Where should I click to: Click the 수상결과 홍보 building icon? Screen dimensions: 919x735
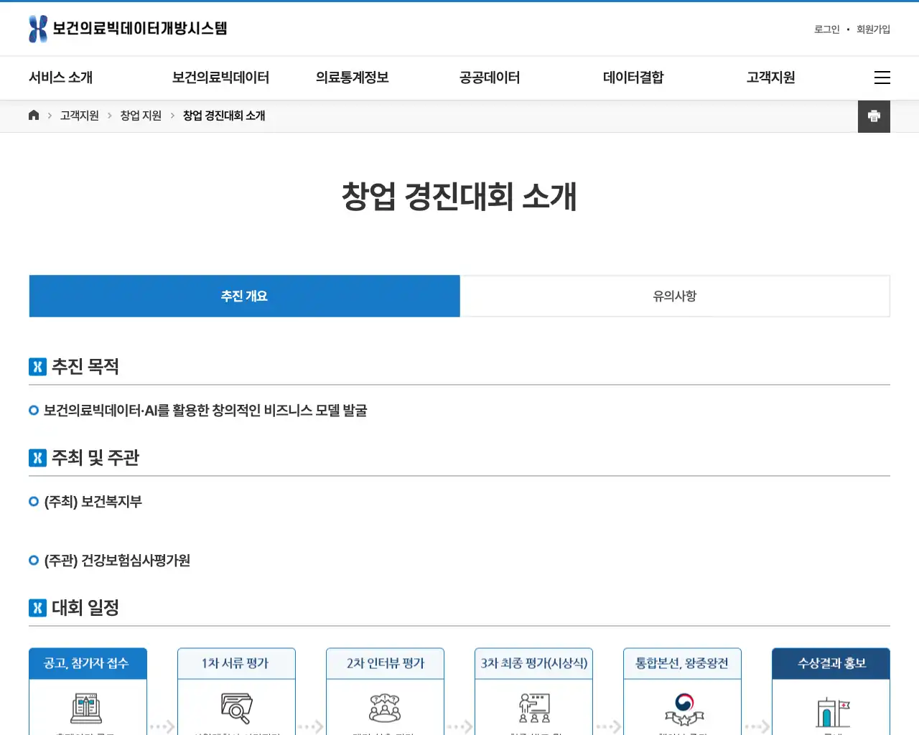[x=833, y=712]
